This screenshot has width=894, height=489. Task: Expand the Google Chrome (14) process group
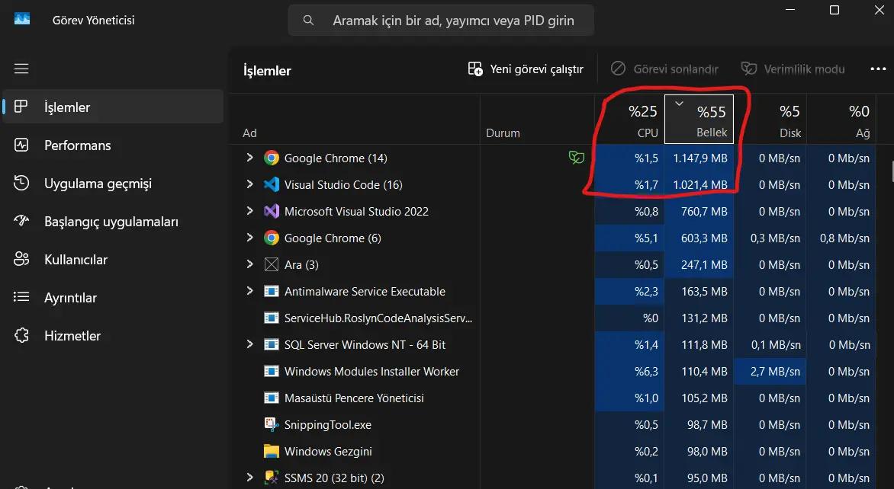[x=249, y=158]
